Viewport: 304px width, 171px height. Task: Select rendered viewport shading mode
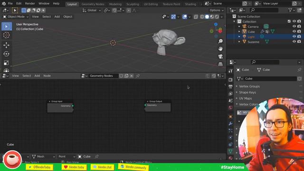point(217,17)
